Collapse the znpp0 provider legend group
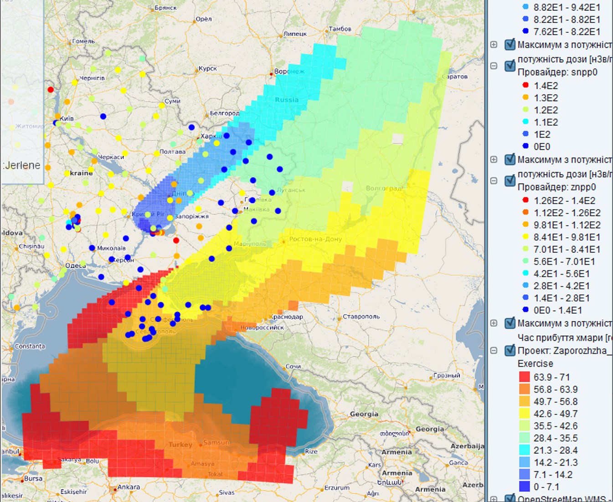 pos(494,181)
